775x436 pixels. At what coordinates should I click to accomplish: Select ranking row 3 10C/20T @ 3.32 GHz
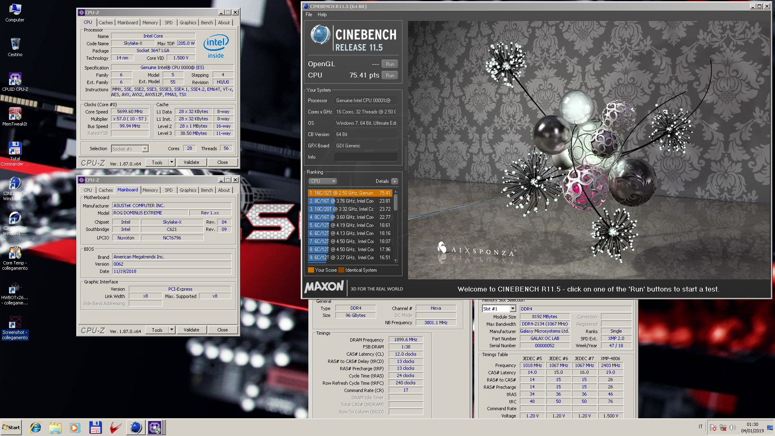tap(350, 209)
